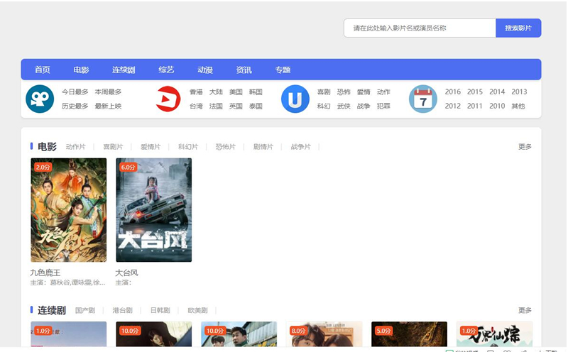Click 更多 in the 连续剧 section
The width and height of the screenshot is (568, 352).
[525, 310]
